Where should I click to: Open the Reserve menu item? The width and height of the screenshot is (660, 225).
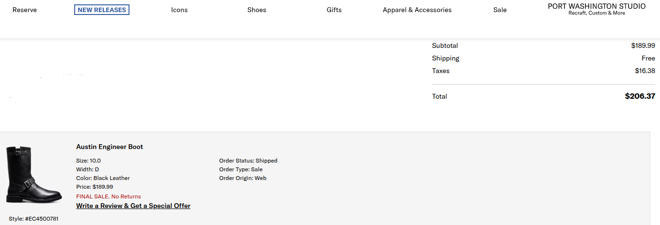(x=25, y=10)
